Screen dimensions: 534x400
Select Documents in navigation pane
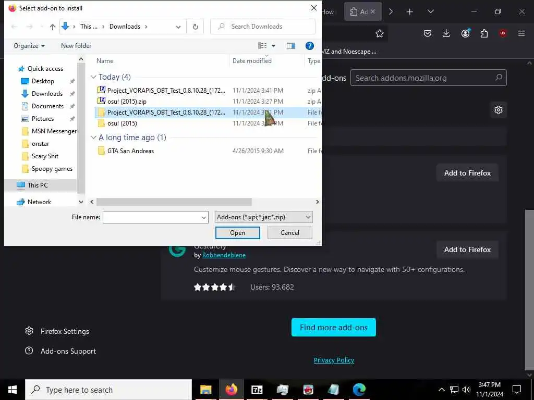click(47, 106)
